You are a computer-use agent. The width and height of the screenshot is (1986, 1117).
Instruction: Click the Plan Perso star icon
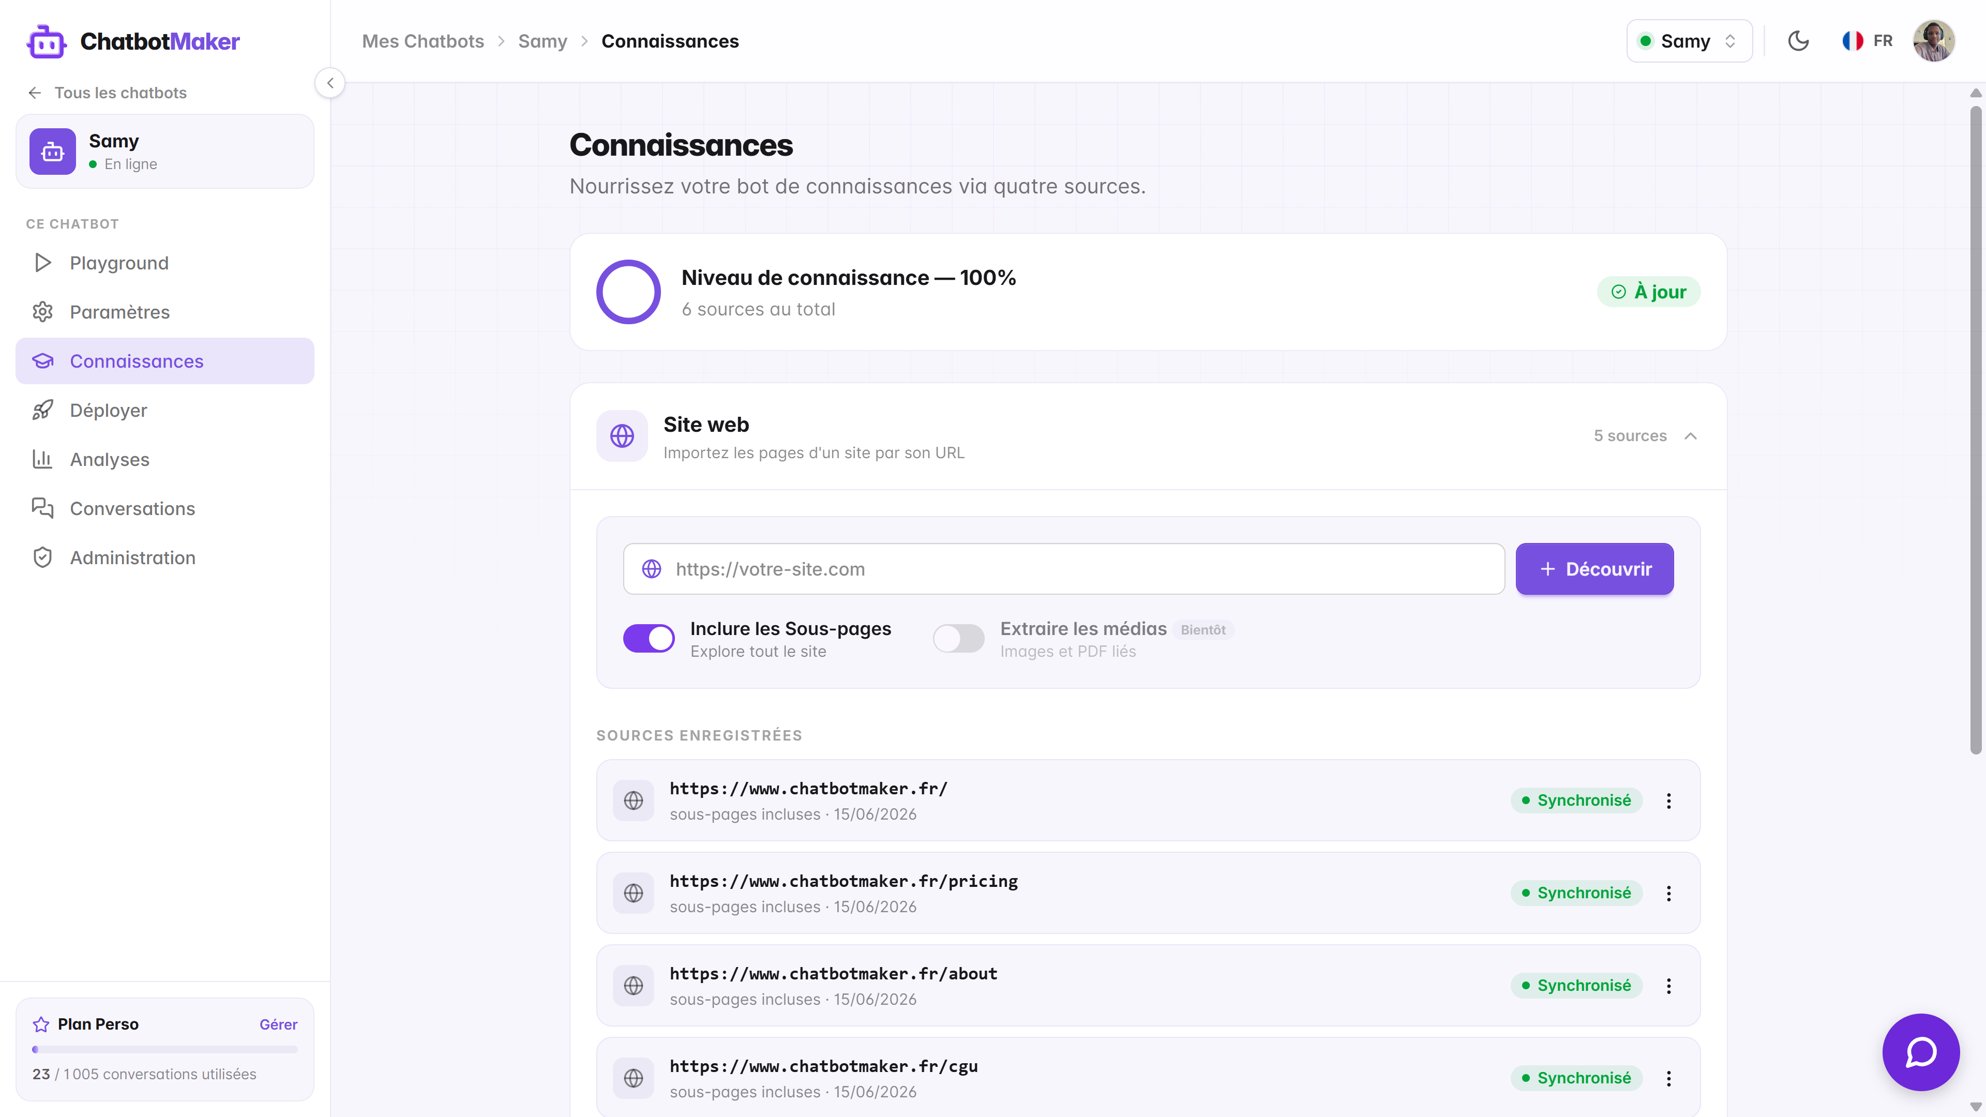tap(41, 1024)
